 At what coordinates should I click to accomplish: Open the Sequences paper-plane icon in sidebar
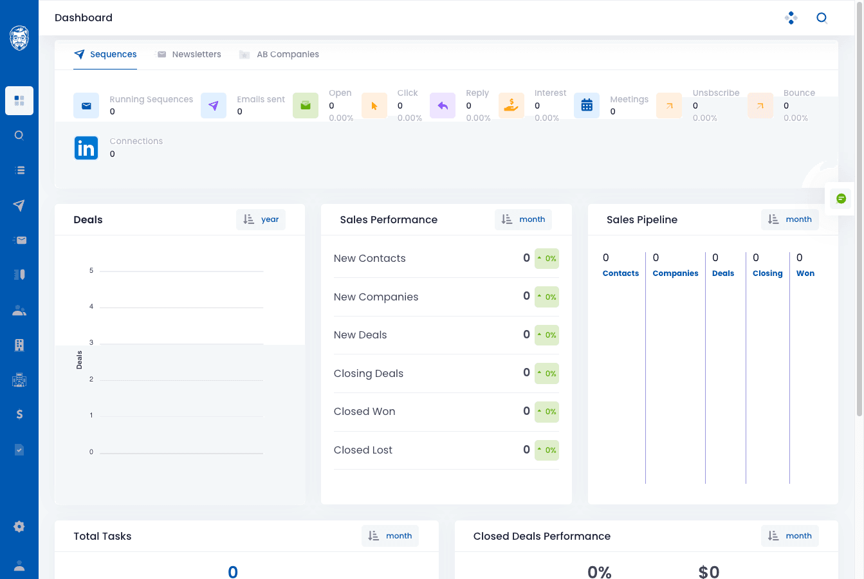tap(19, 205)
